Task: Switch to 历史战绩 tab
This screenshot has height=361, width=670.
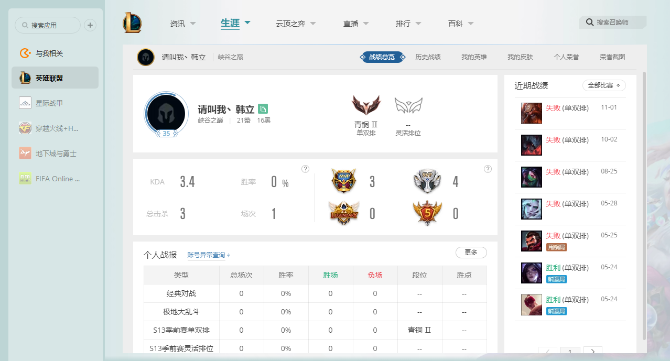Action: (428, 57)
